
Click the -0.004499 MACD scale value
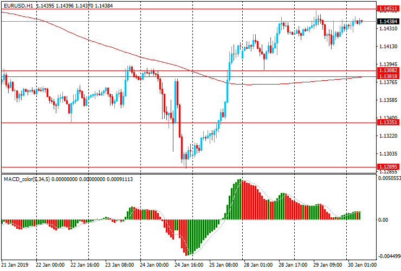389,256
